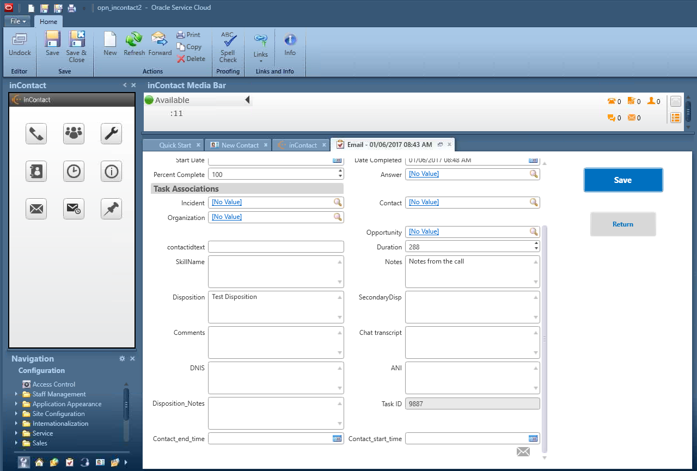
Task: Click Copy in the Actions ribbon group
Action: [x=189, y=47]
